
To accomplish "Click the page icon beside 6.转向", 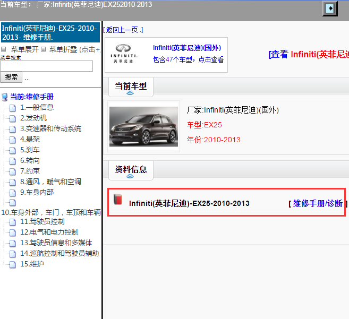I will click(x=13, y=161).
